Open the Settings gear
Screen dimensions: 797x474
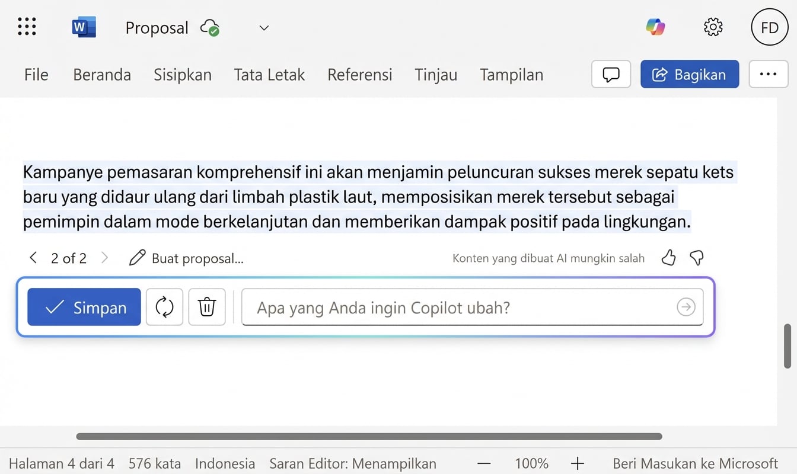(713, 27)
